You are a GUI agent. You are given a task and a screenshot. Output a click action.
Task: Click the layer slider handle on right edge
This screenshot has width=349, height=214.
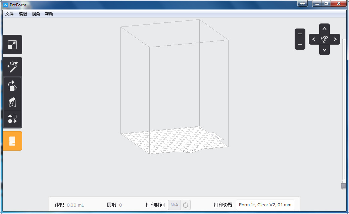344,186
